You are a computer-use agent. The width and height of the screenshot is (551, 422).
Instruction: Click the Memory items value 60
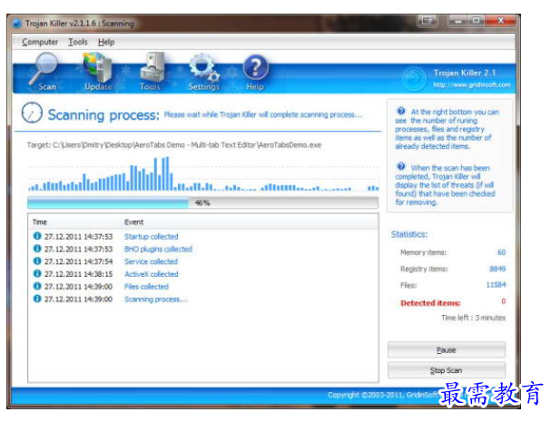[x=501, y=252]
